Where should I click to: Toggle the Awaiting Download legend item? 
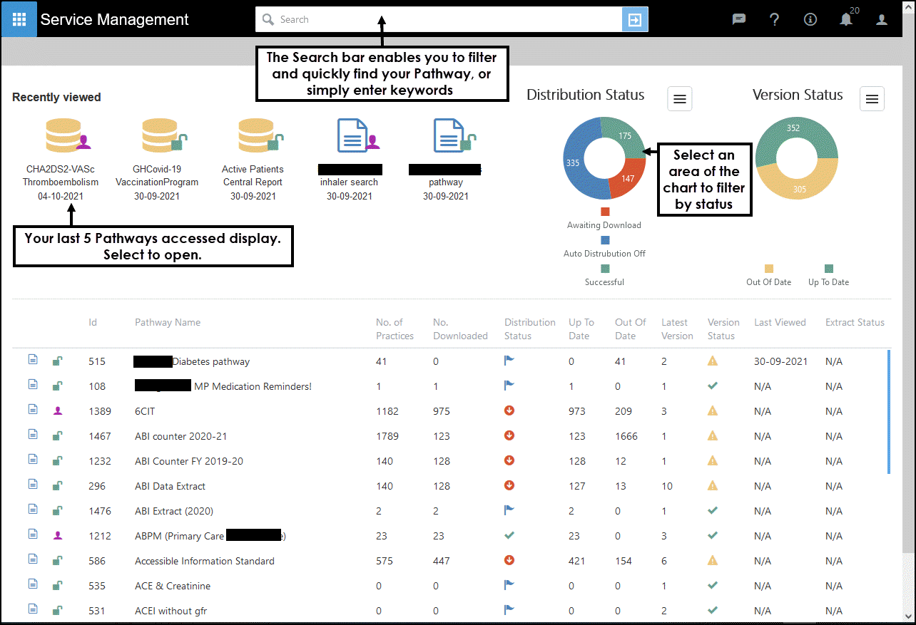604,218
